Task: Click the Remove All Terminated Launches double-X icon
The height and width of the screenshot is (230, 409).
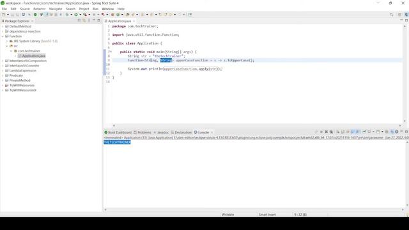Action: pyautogui.click(x=331, y=132)
